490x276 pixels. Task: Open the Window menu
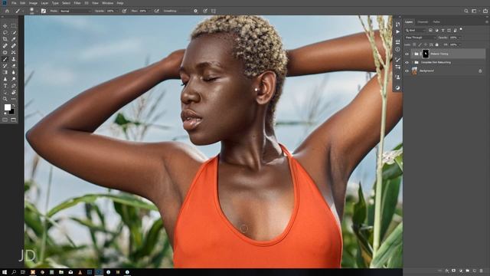point(108,3)
